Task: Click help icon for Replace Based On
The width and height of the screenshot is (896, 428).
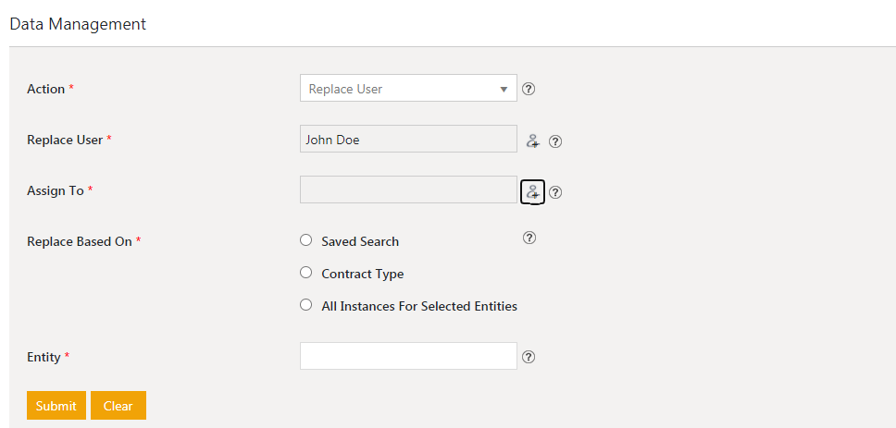Action: coord(529,238)
